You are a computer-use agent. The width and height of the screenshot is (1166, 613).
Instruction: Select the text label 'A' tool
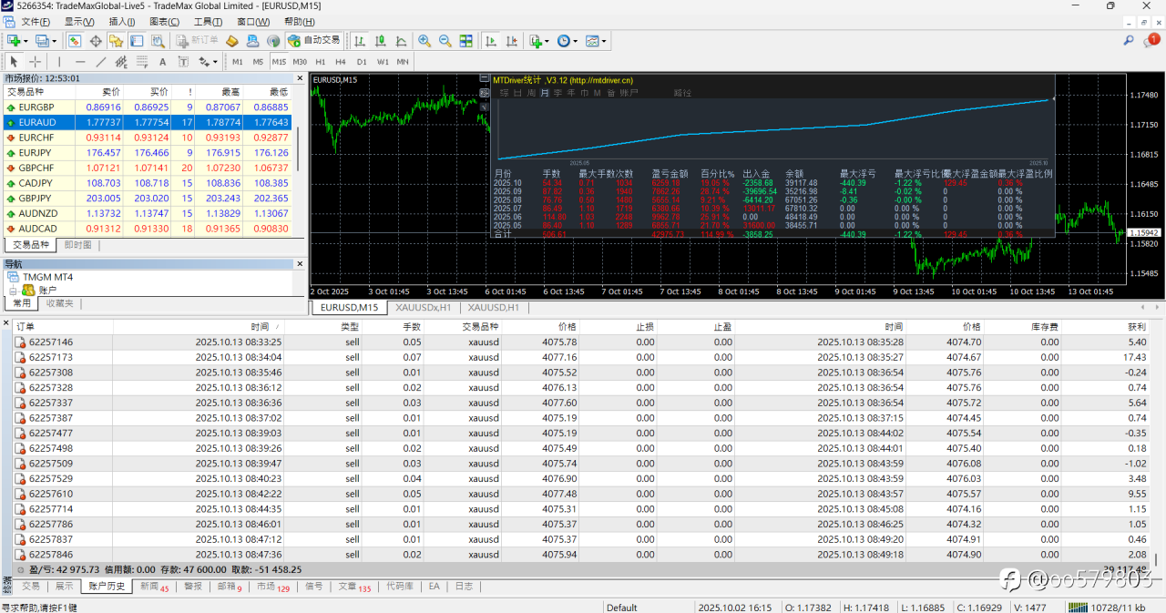coord(162,62)
